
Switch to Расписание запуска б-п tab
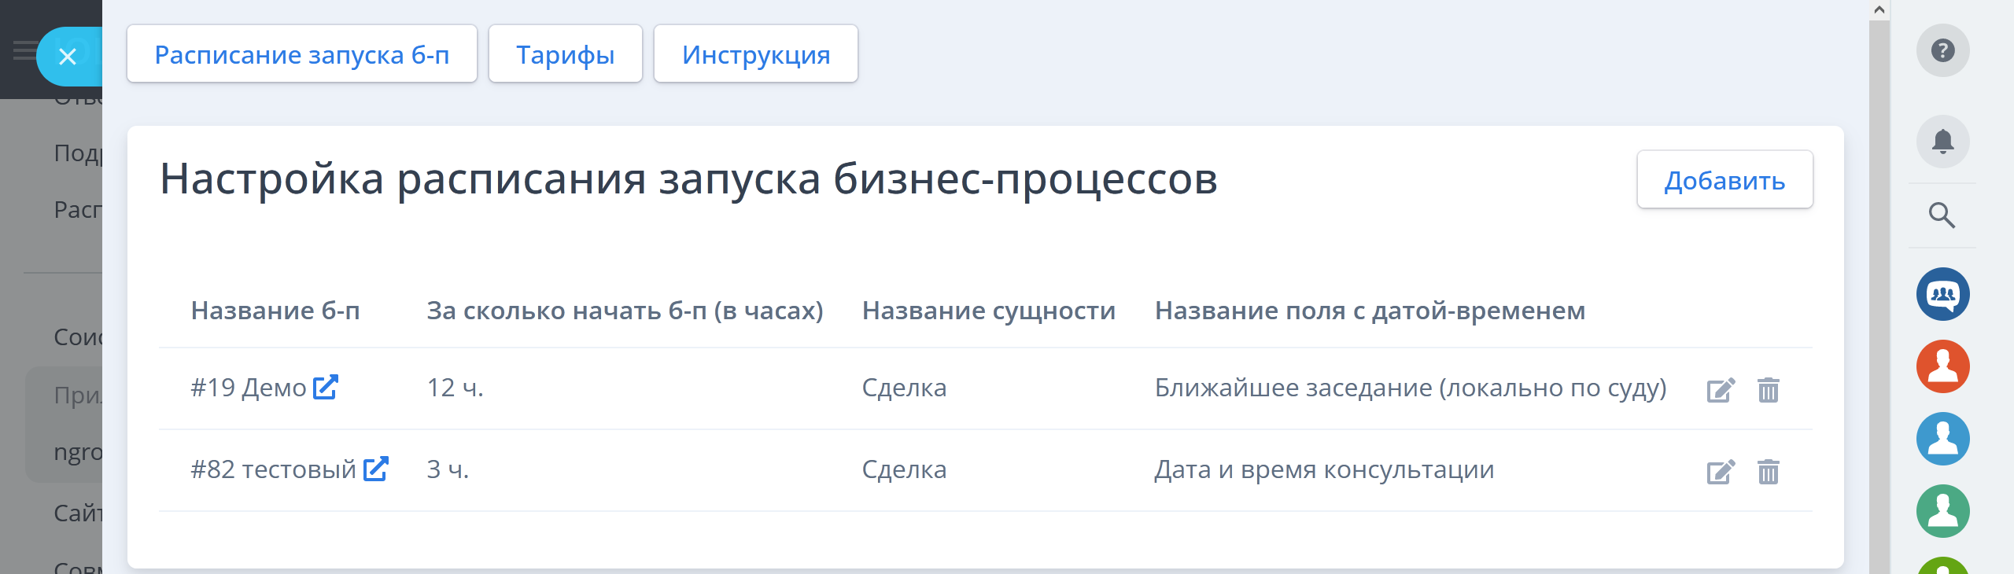[x=302, y=54]
